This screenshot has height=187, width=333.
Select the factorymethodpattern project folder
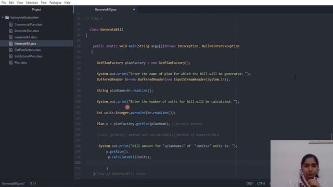click(x=24, y=18)
